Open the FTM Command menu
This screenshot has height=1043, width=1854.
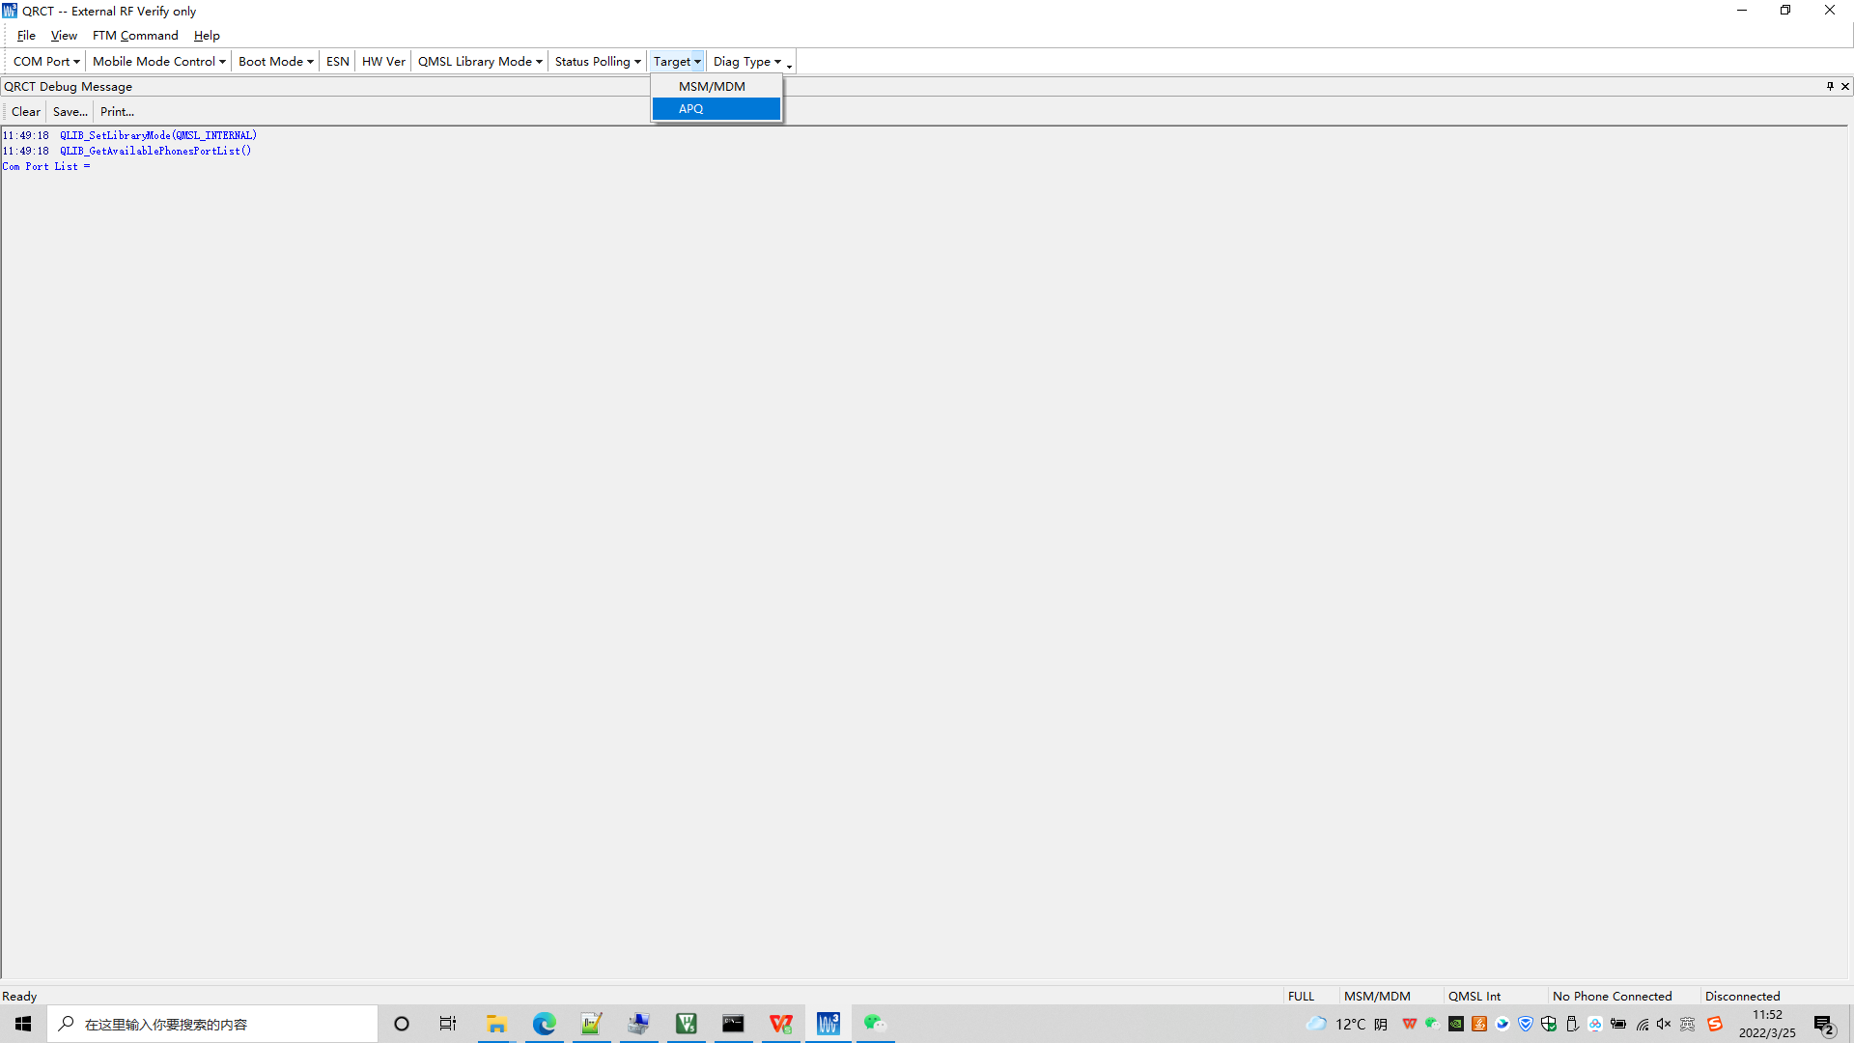(x=135, y=36)
